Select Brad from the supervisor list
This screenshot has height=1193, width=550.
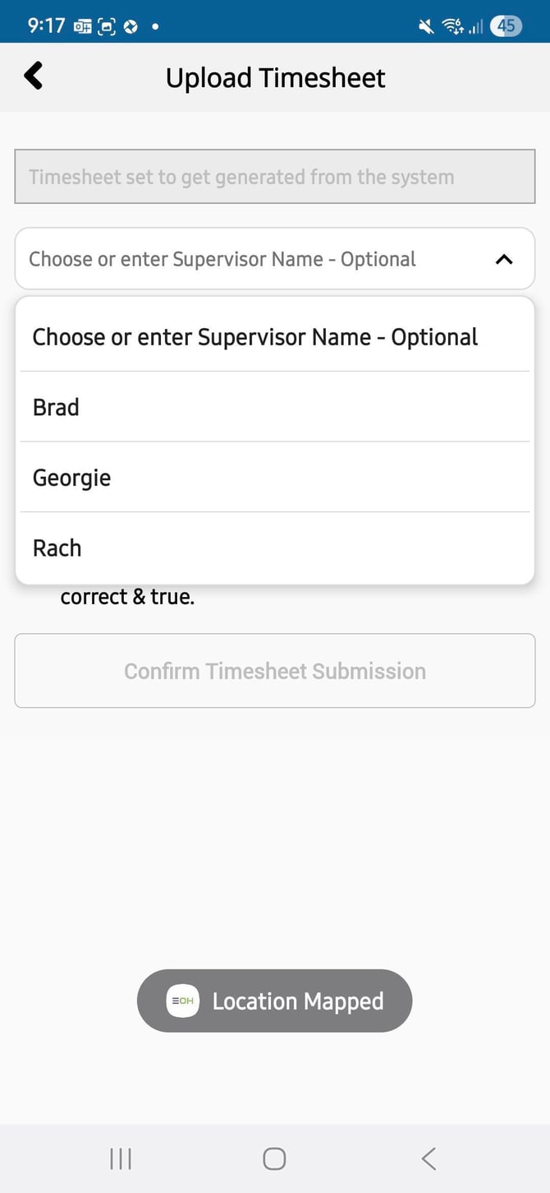(x=56, y=407)
